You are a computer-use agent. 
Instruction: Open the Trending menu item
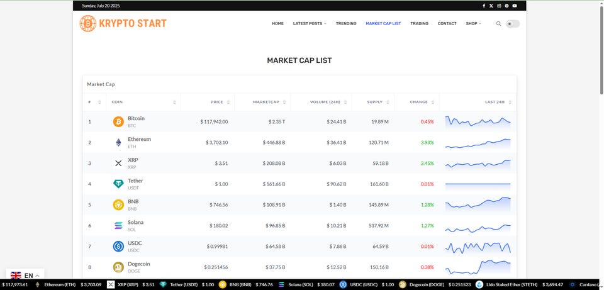346,24
